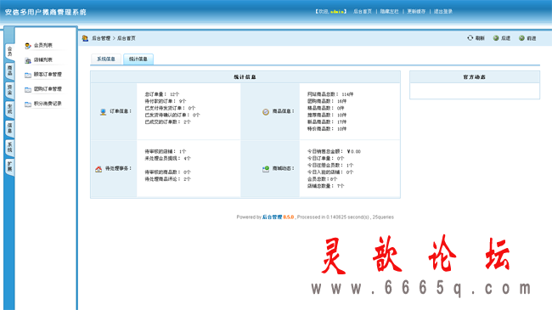The height and width of the screenshot is (310, 552).
Task: Click the 订单信息 computer icon
Action: (103, 111)
